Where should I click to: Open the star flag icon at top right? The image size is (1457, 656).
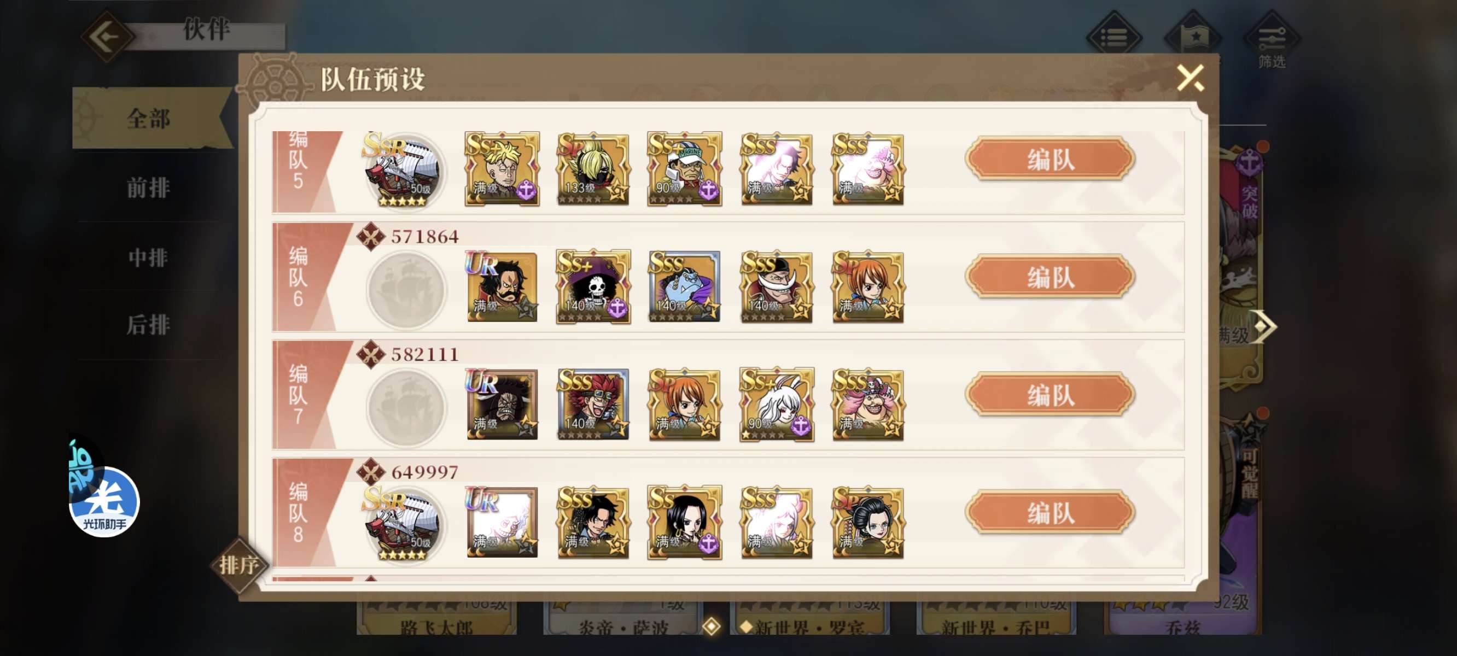[x=1194, y=37]
